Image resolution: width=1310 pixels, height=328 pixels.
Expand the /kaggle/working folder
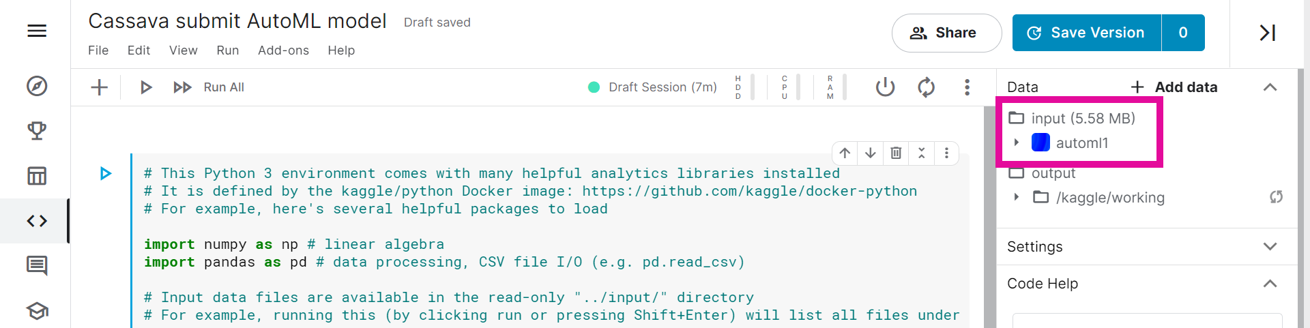1017,197
